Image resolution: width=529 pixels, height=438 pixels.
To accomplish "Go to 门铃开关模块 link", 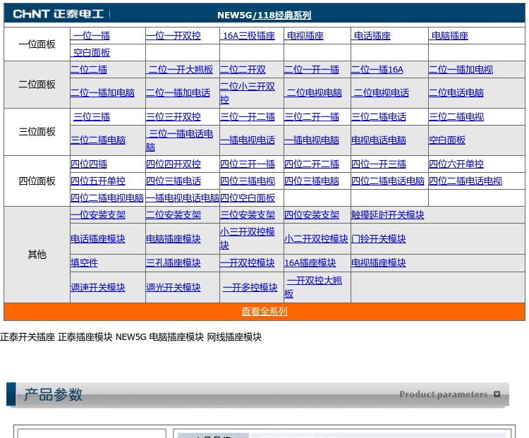I will coord(379,238).
